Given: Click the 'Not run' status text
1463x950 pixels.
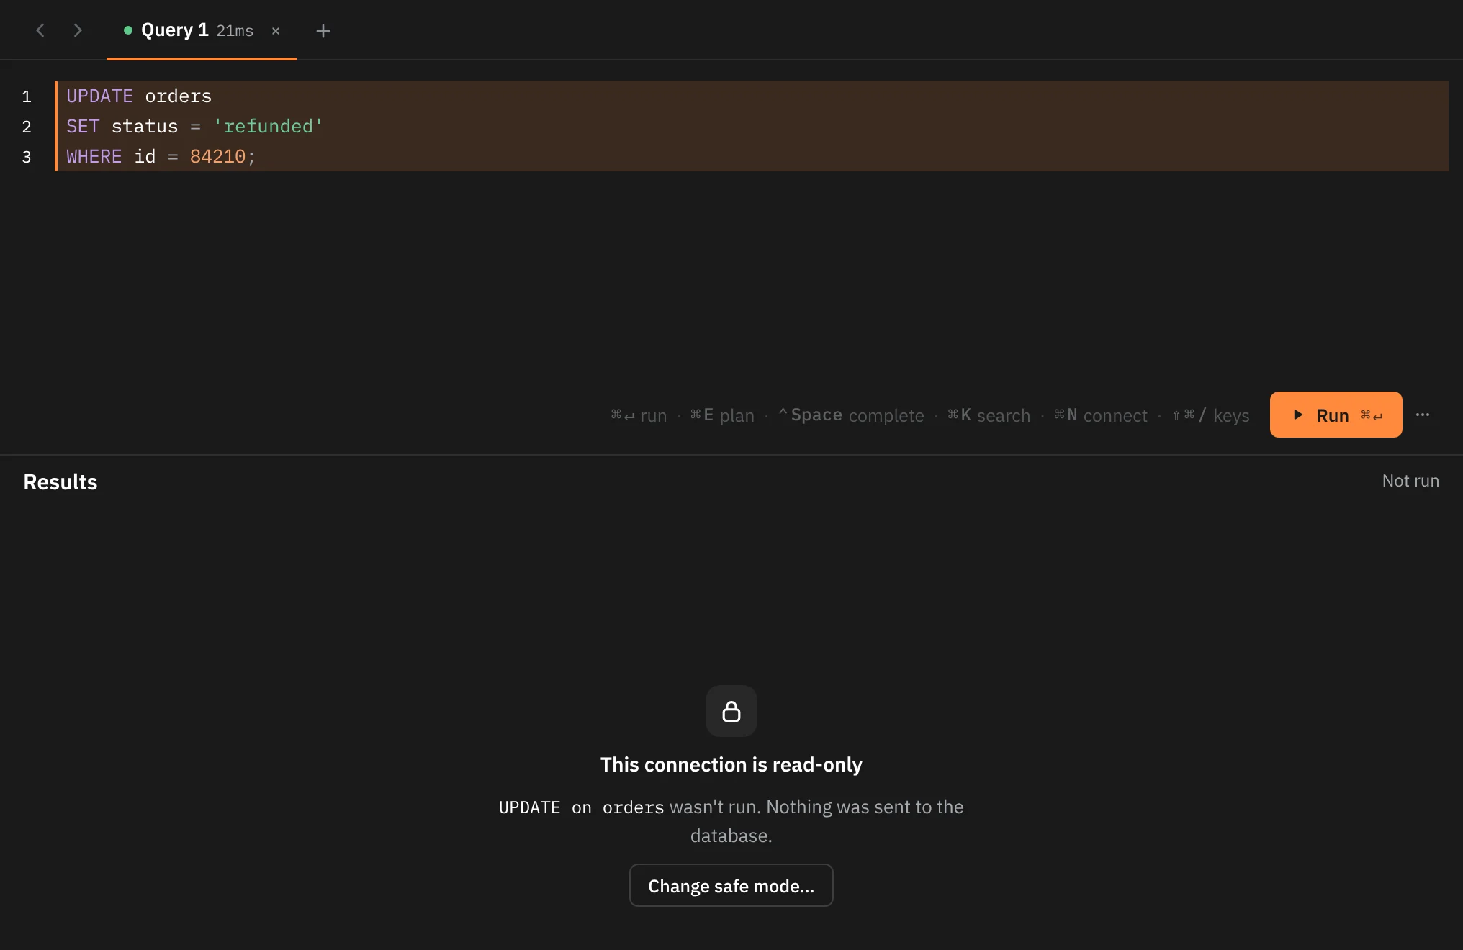Looking at the screenshot, I should pos(1410,481).
